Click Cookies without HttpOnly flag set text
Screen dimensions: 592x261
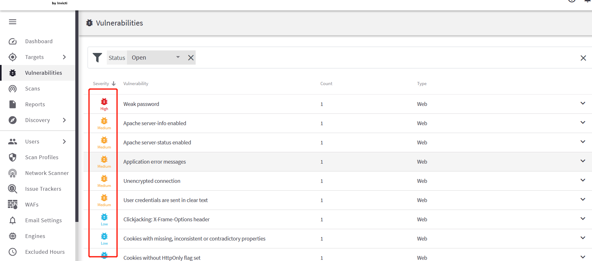pyautogui.click(x=162, y=258)
